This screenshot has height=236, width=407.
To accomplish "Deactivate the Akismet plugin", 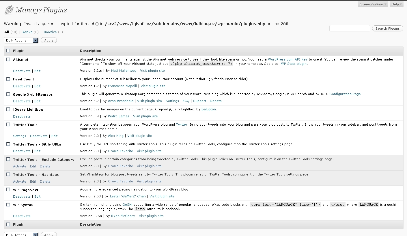I will coord(22,71).
